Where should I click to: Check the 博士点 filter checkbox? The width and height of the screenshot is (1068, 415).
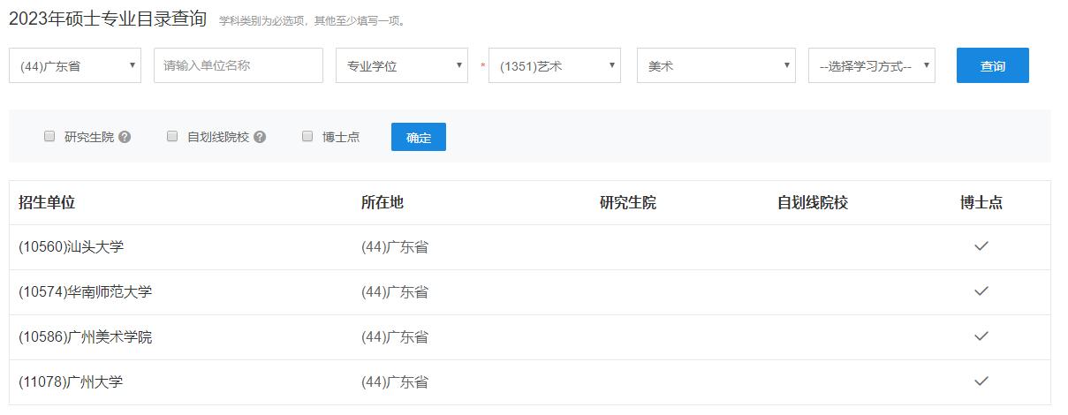tap(307, 137)
